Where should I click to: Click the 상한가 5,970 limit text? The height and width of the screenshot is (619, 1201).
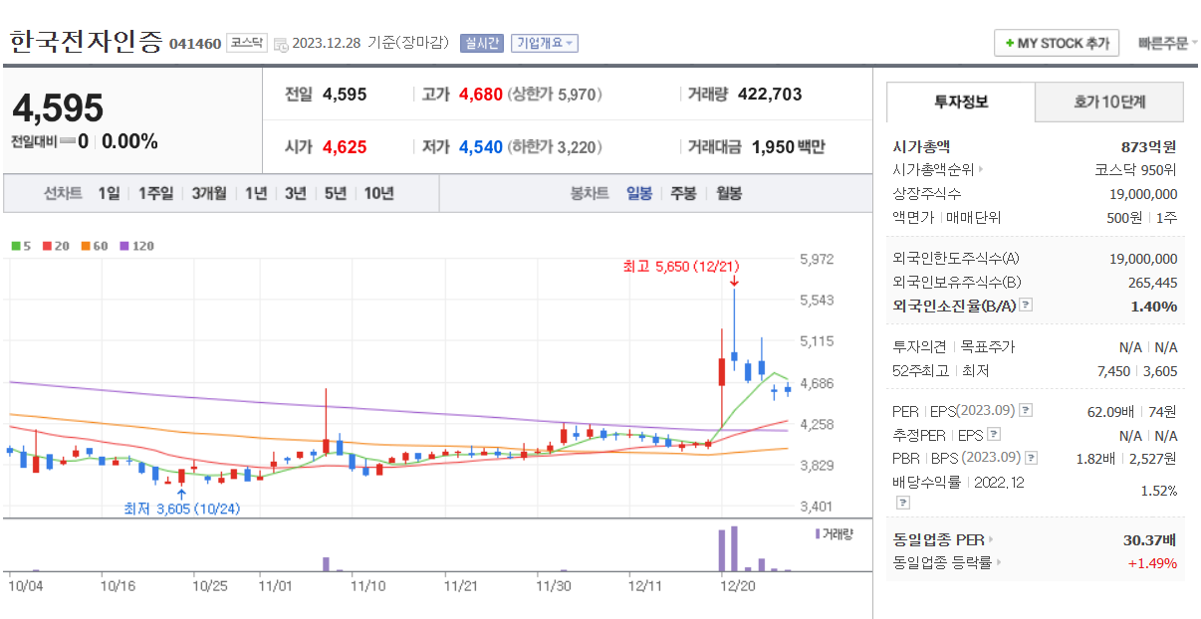[555, 95]
